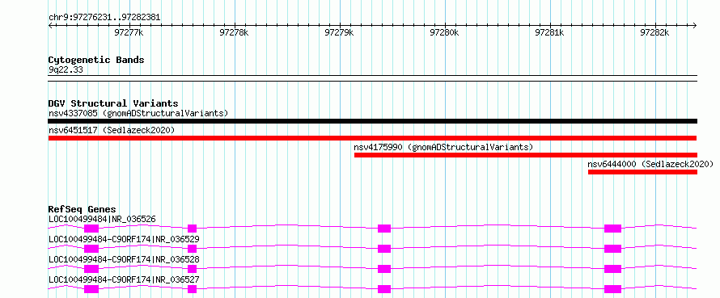The height and width of the screenshot is (298, 720).
Task: Open the LOC100499484|NR_036526 transcript label
Action: (102, 219)
